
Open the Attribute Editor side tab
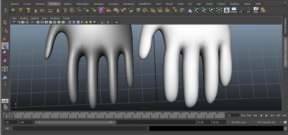click(285, 26)
